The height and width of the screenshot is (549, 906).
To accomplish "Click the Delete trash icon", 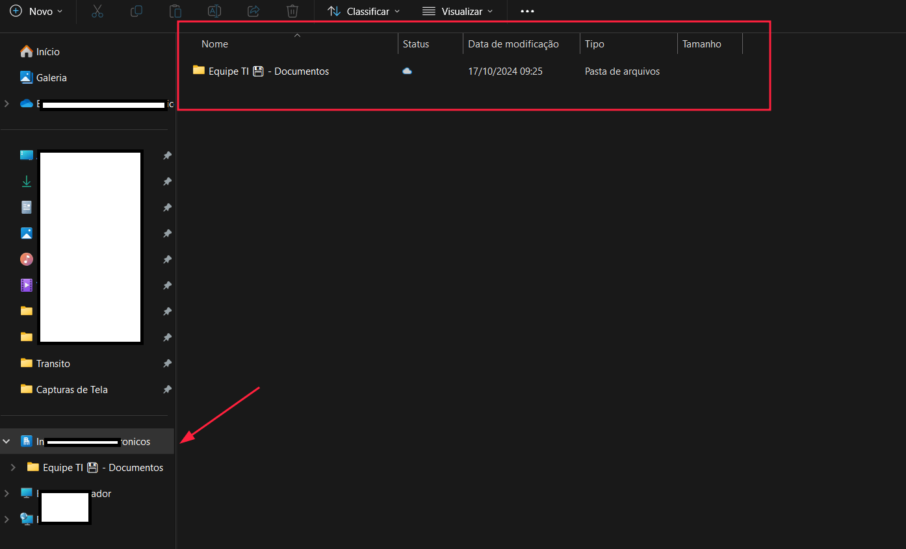I will coord(292,11).
